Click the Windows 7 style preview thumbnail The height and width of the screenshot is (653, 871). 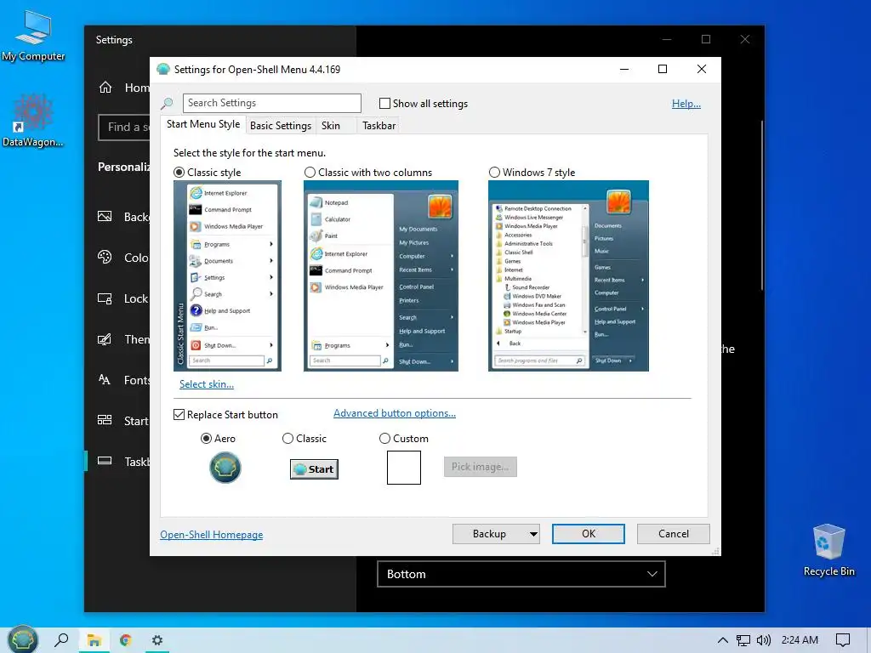click(568, 276)
